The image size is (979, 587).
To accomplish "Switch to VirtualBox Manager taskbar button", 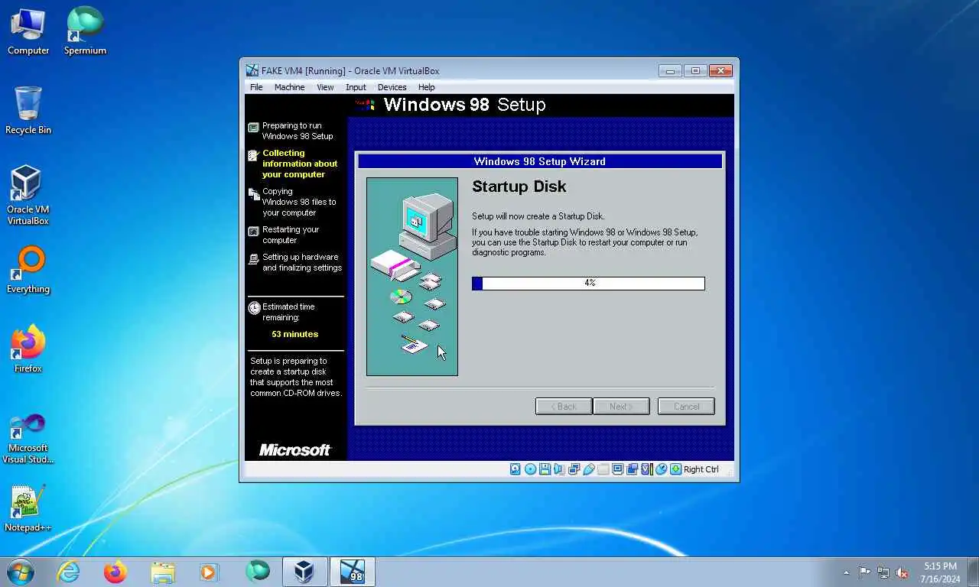I will [304, 572].
